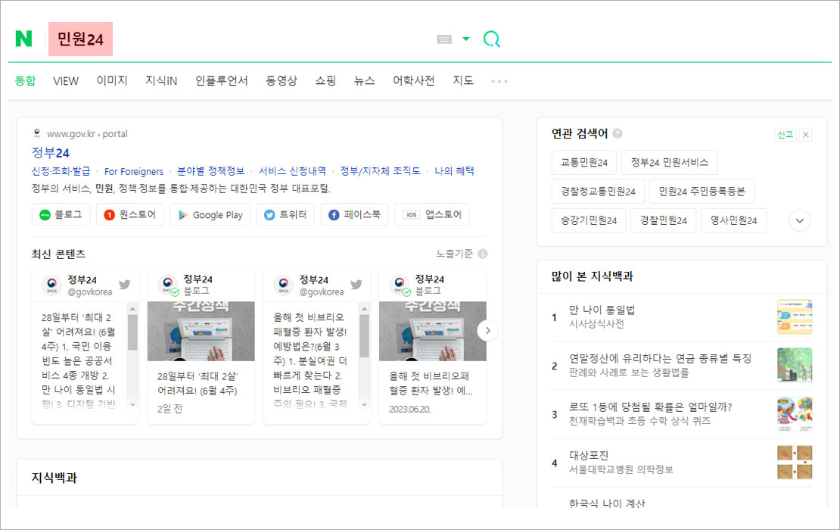
Task: Open the search options dropdown arrow
Action: tap(466, 39)
